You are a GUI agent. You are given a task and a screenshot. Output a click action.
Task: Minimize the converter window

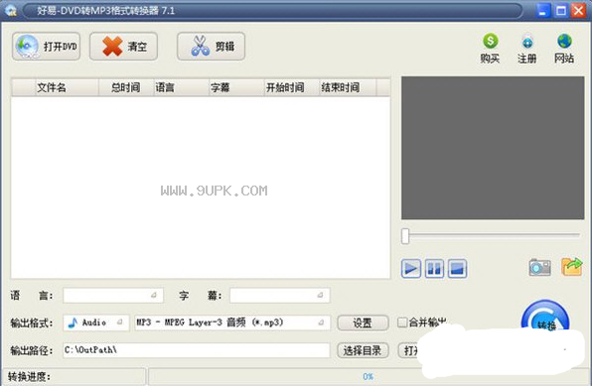tap(543, 10)
